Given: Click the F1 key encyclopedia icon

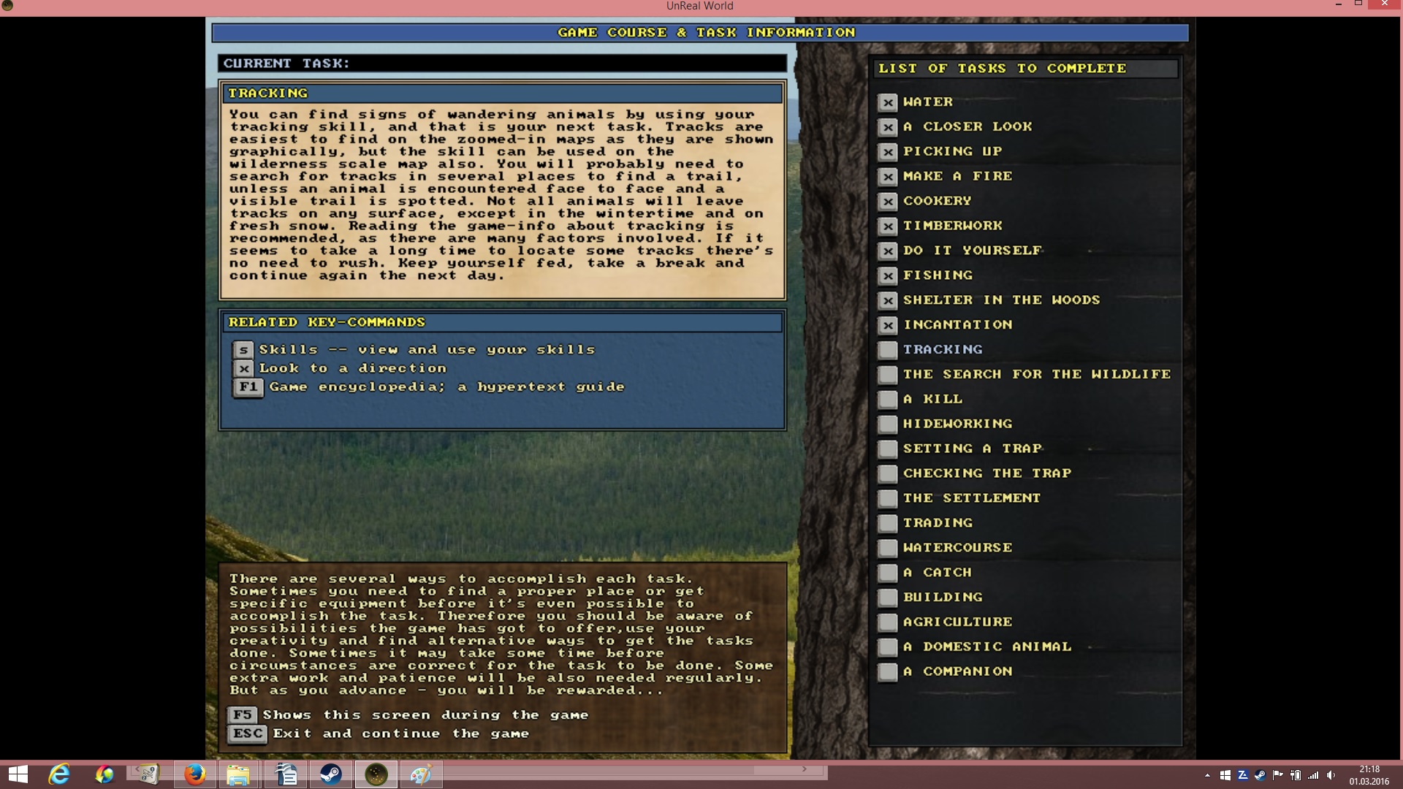Looking at the screenshot, I should [248, 386].
